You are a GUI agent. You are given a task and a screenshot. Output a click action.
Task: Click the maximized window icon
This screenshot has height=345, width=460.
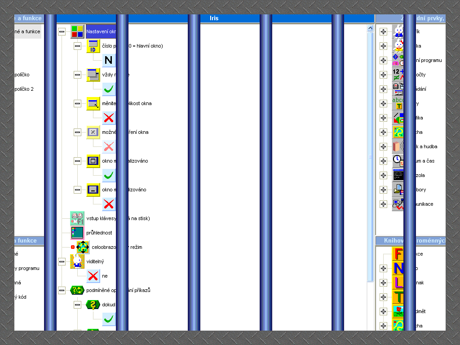[93, 161]
